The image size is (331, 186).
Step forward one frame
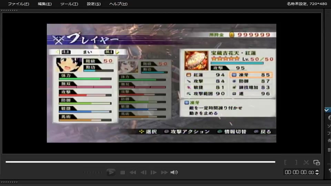tap(153, 173)
